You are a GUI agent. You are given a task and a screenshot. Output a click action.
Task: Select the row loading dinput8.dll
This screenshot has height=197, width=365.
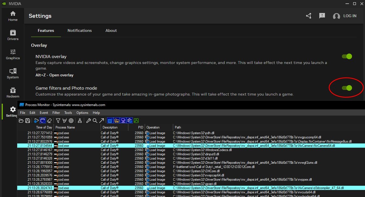pos(191,154)
